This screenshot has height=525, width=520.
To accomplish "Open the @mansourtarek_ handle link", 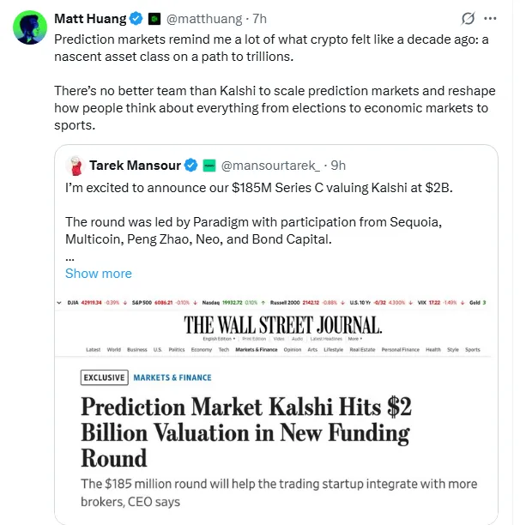I will [x=270, y=165].
